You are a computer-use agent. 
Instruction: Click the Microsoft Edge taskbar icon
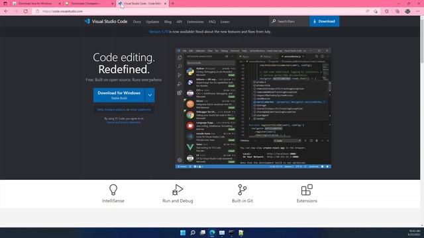tap(212, 233)
